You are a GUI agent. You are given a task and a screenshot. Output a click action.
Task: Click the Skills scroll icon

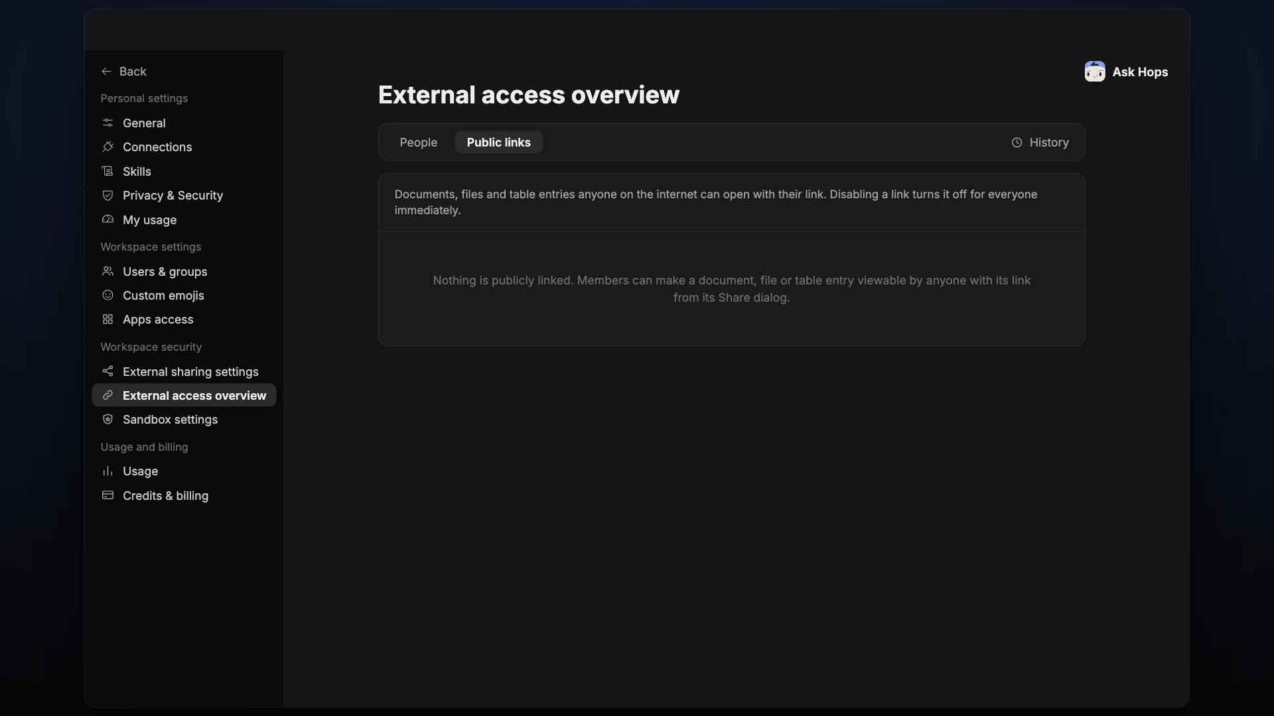pyautogui.click(x=107, y=171)
